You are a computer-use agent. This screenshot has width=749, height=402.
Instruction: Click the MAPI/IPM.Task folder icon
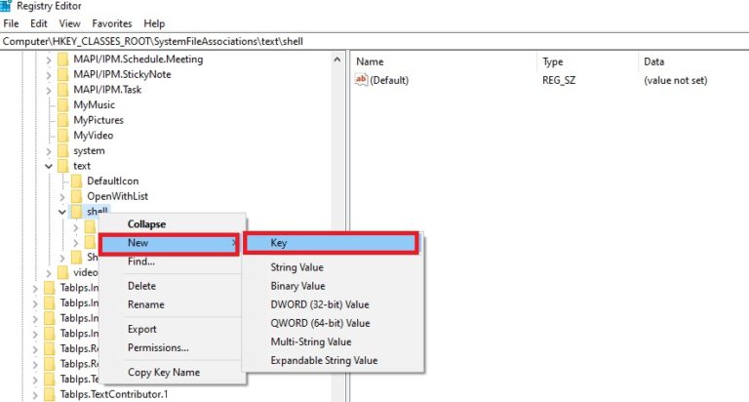62,89
